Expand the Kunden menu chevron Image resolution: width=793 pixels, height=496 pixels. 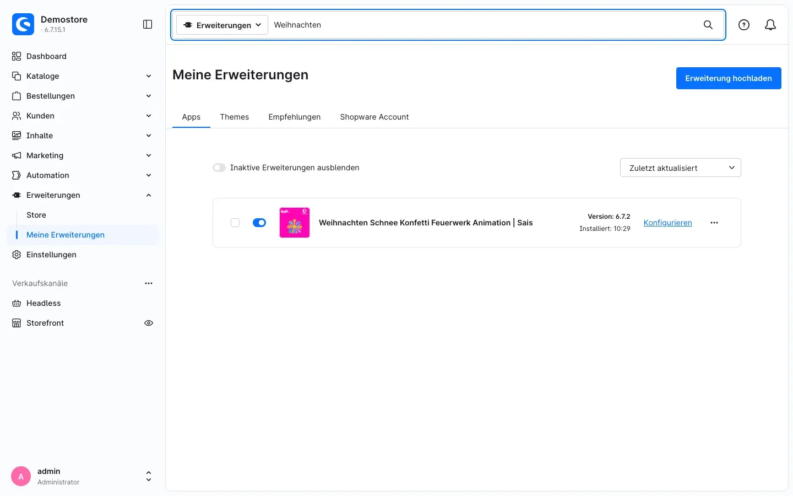coord(149,116)
